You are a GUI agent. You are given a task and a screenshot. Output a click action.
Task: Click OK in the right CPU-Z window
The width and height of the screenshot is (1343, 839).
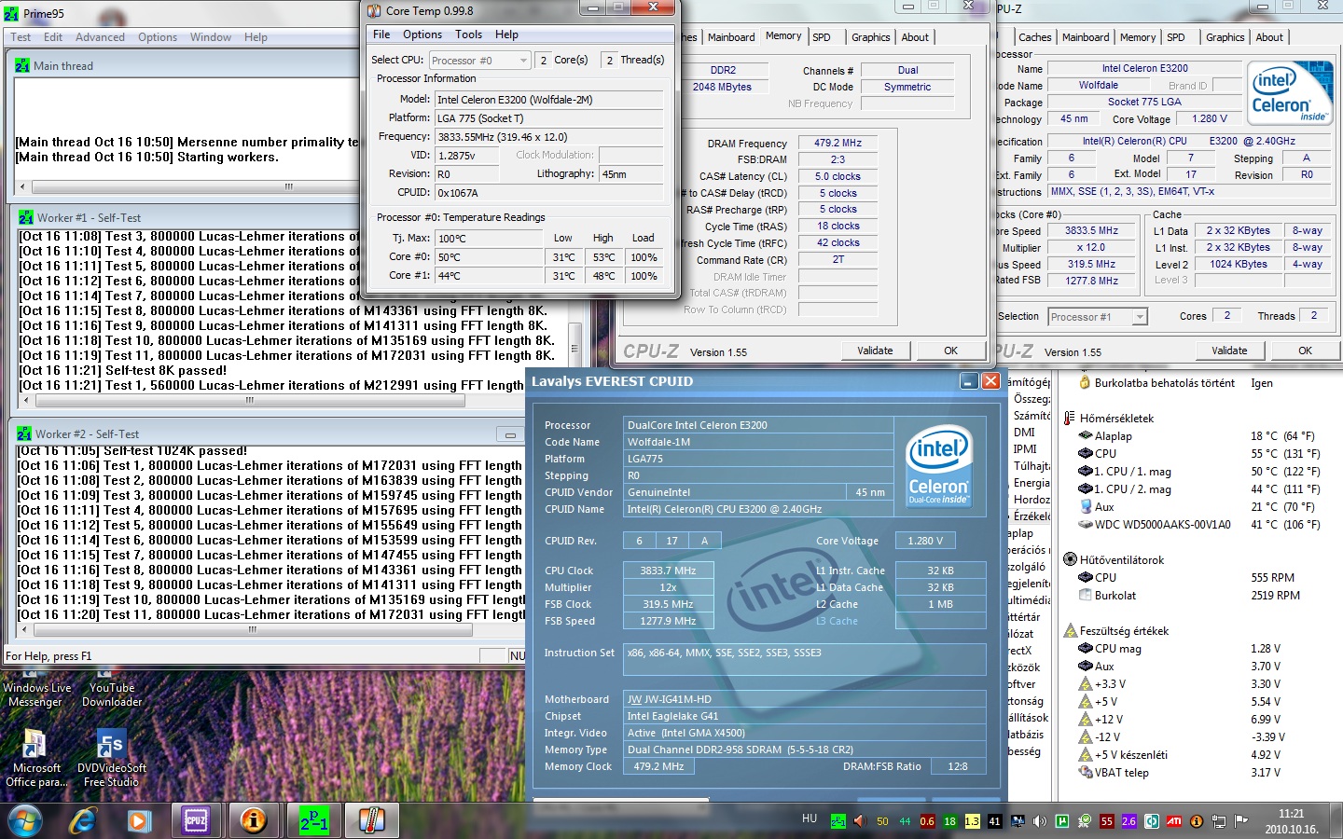coord(1305,351)
